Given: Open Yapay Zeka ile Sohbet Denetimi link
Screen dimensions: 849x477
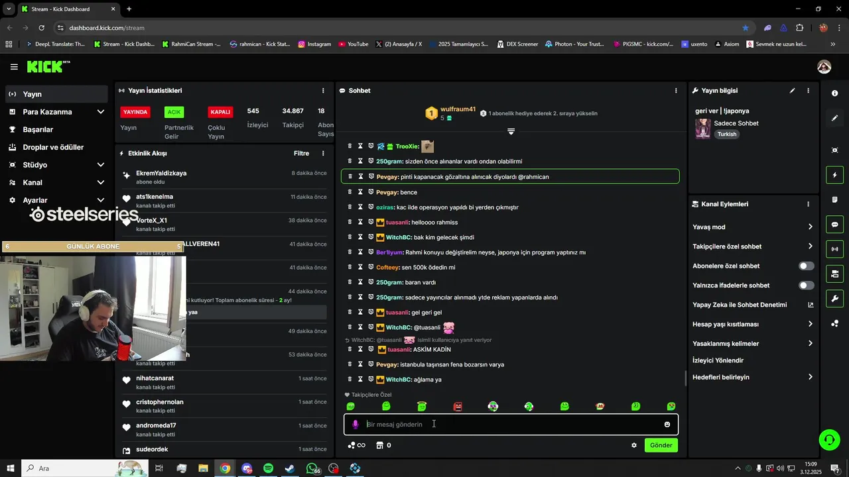Looking at the screenshot, I should click(x=752, y=305).
